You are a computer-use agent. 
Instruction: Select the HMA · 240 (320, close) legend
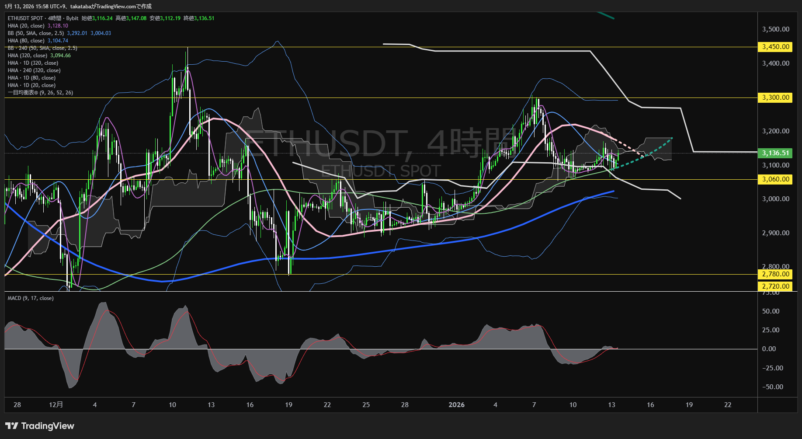click(34, 70)
